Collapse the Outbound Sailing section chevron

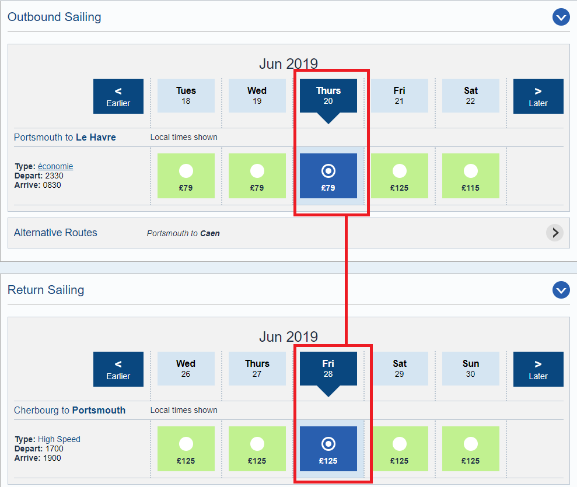[x=561, y=17]
